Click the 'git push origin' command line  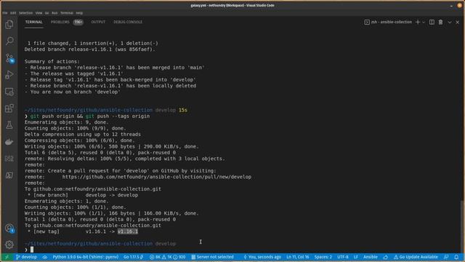click(x=87, y=116)
